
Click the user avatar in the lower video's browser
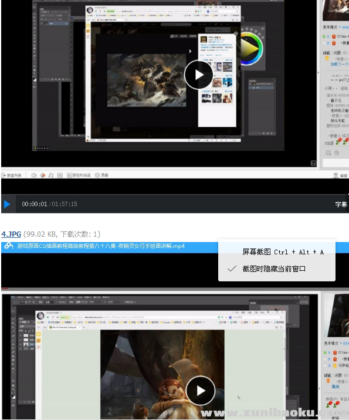[40, 315]
